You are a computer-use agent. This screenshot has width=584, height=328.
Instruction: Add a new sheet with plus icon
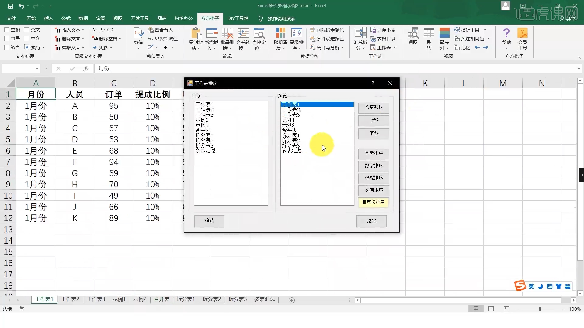[x=291, y=300]
